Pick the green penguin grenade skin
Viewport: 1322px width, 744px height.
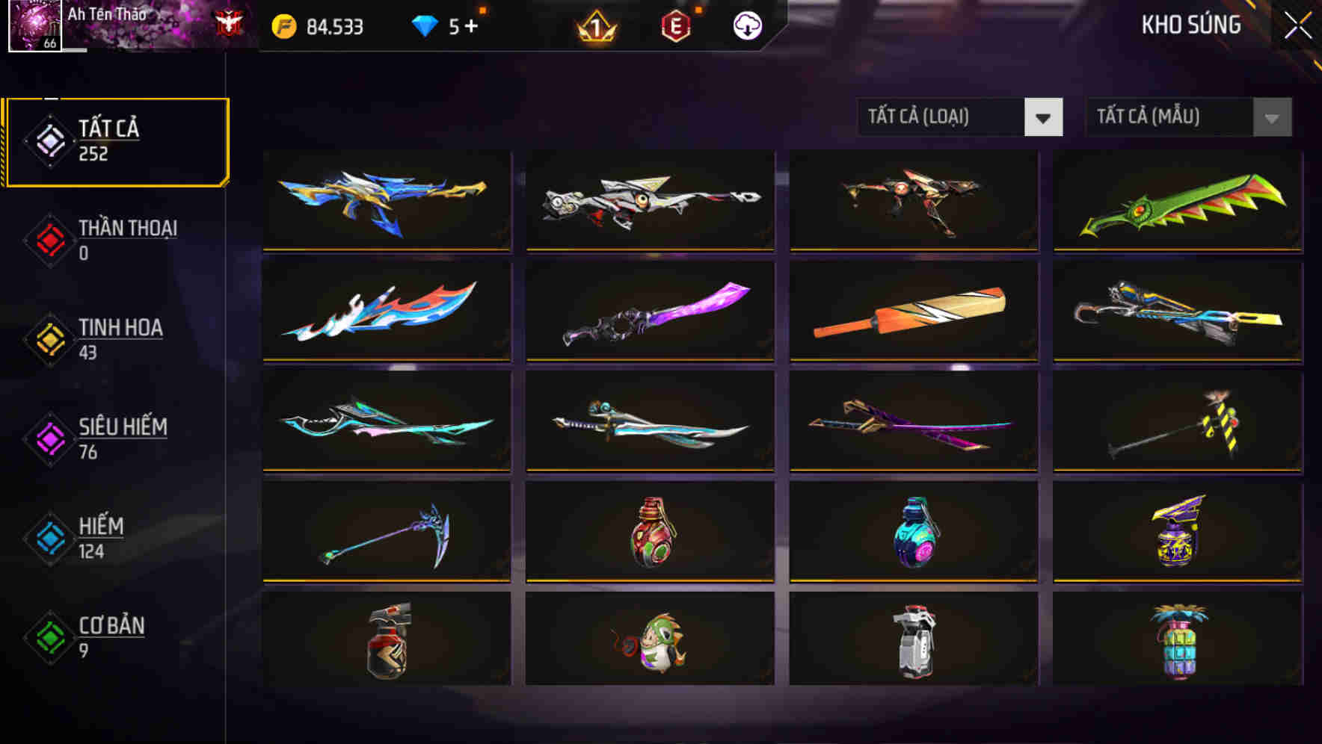coord(650,639)
